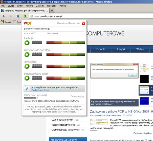Click the Wiarygodność operatora green circle
Screen dimensions: 153x141
tap(27, 54)
